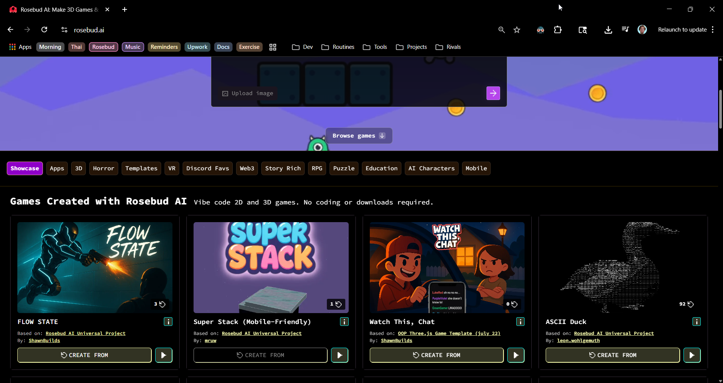723x383 pixels.
Task: Open the ShawnBuilds link under FLOW STATE
Action: pos(44,341)
